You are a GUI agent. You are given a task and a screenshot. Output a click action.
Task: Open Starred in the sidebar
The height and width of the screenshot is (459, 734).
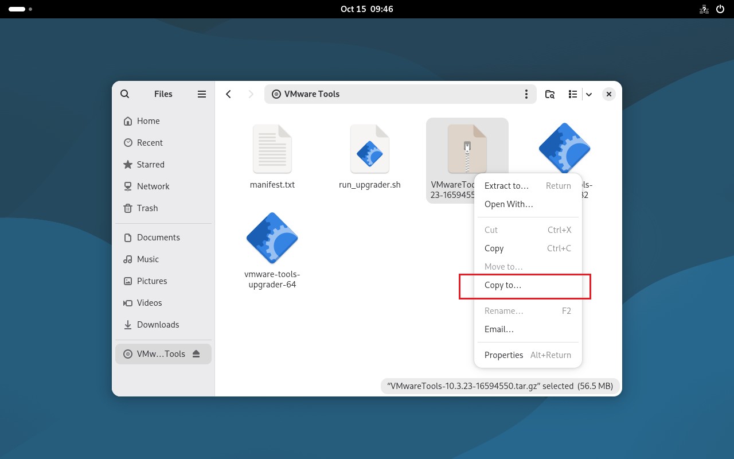pyautogui.click(x=163, y=165)
